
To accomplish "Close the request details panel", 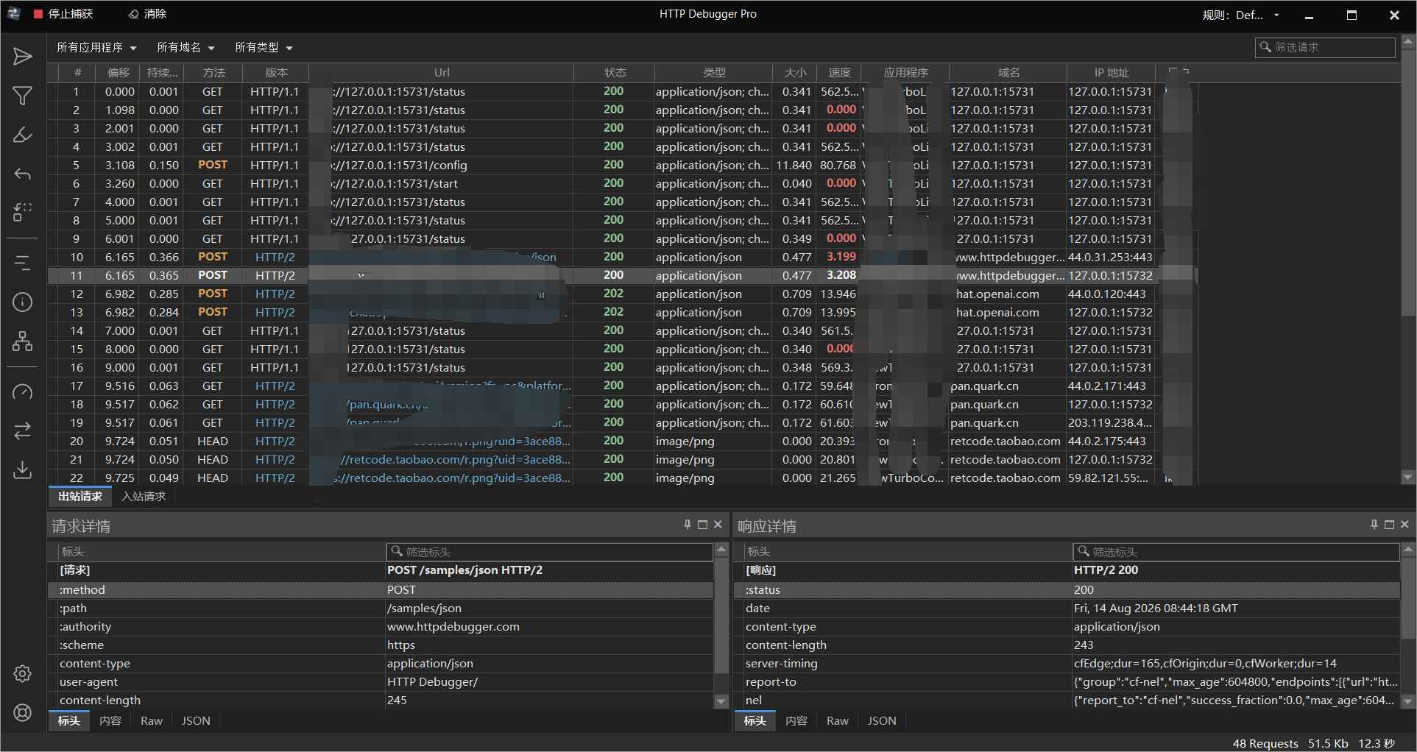I will point(718,525).
